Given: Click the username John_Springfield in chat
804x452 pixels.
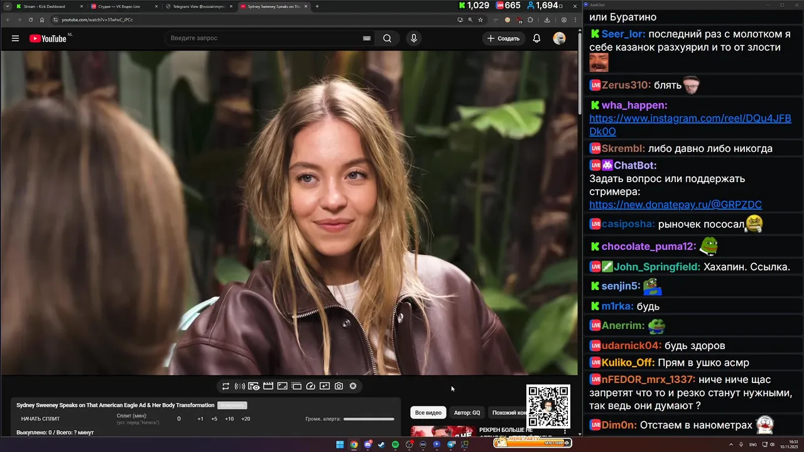Looking at the screenshot, I should (x=656, y=267).
